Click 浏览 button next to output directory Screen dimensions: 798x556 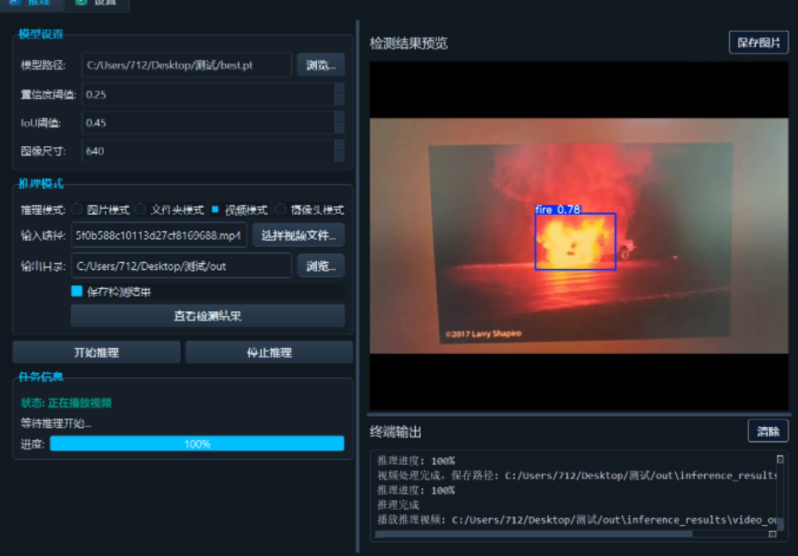[320, 266]
